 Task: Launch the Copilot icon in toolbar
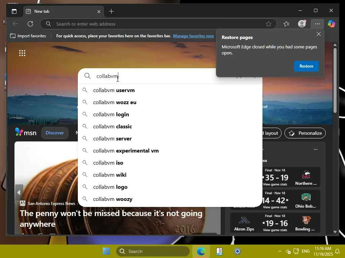pyautogui.click(x=332, y=24)
